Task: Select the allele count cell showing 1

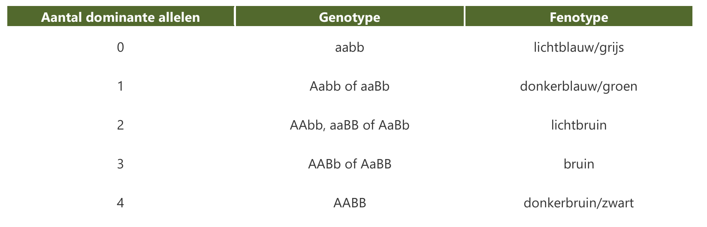Action: (x=121, y=86)
